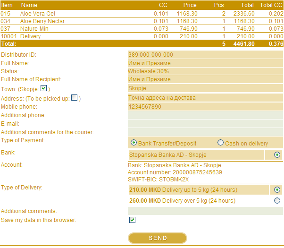Image resolution: width=284 pixels, height=248 pixels.
Task: Click the SEND button
Action: tap(158, 238)
